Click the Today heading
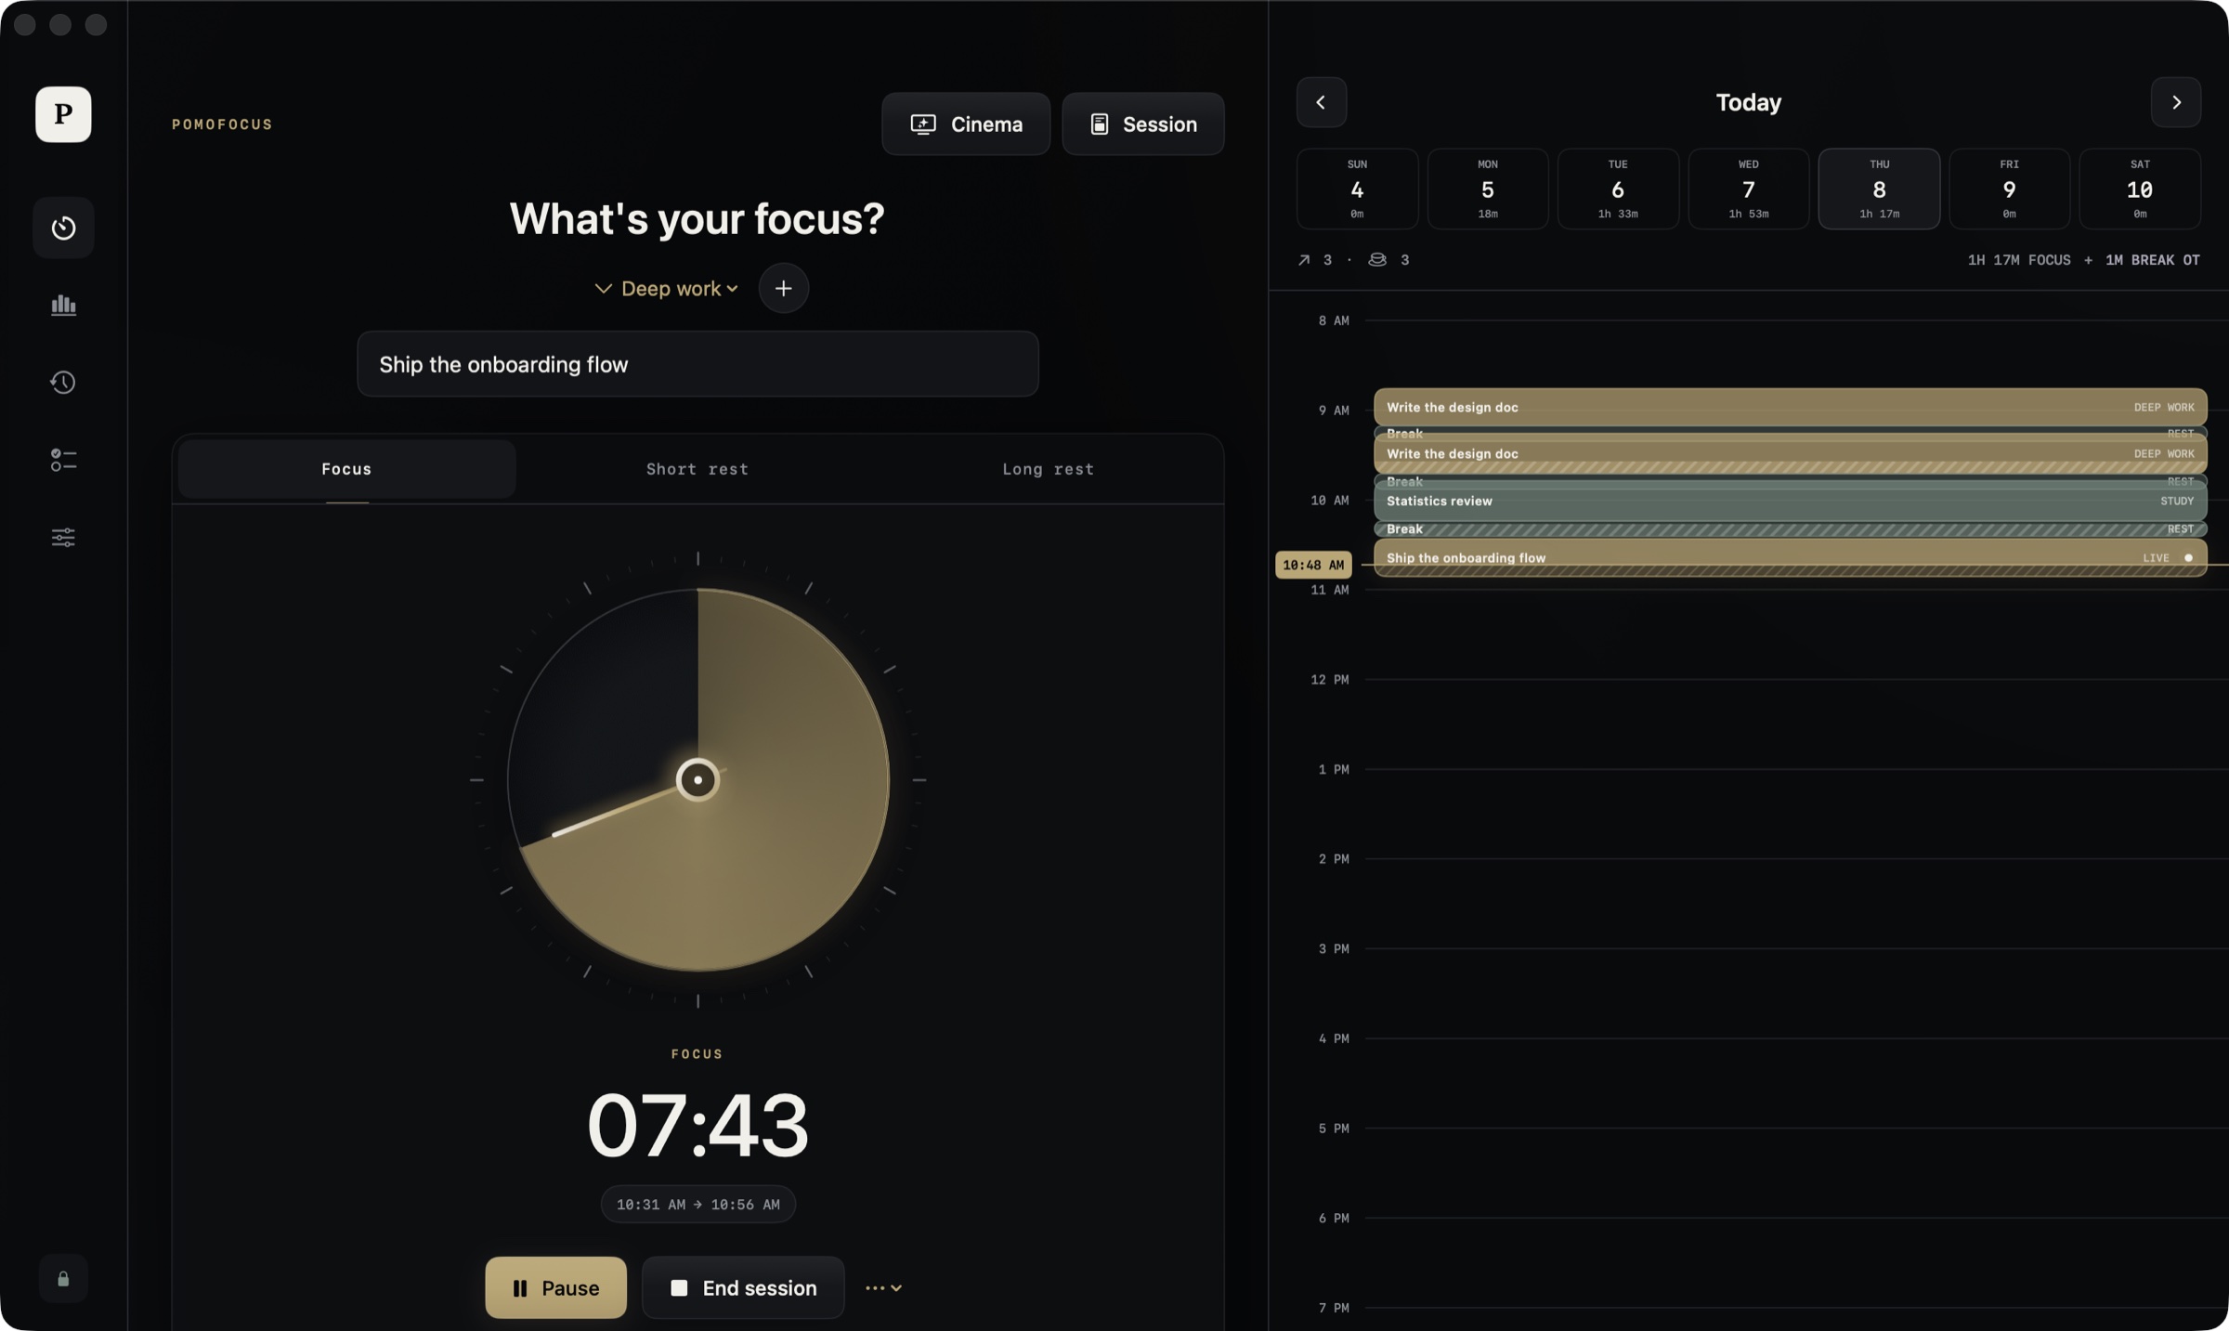Viewport: 2229px width, 1331px height. [1748, 102]
